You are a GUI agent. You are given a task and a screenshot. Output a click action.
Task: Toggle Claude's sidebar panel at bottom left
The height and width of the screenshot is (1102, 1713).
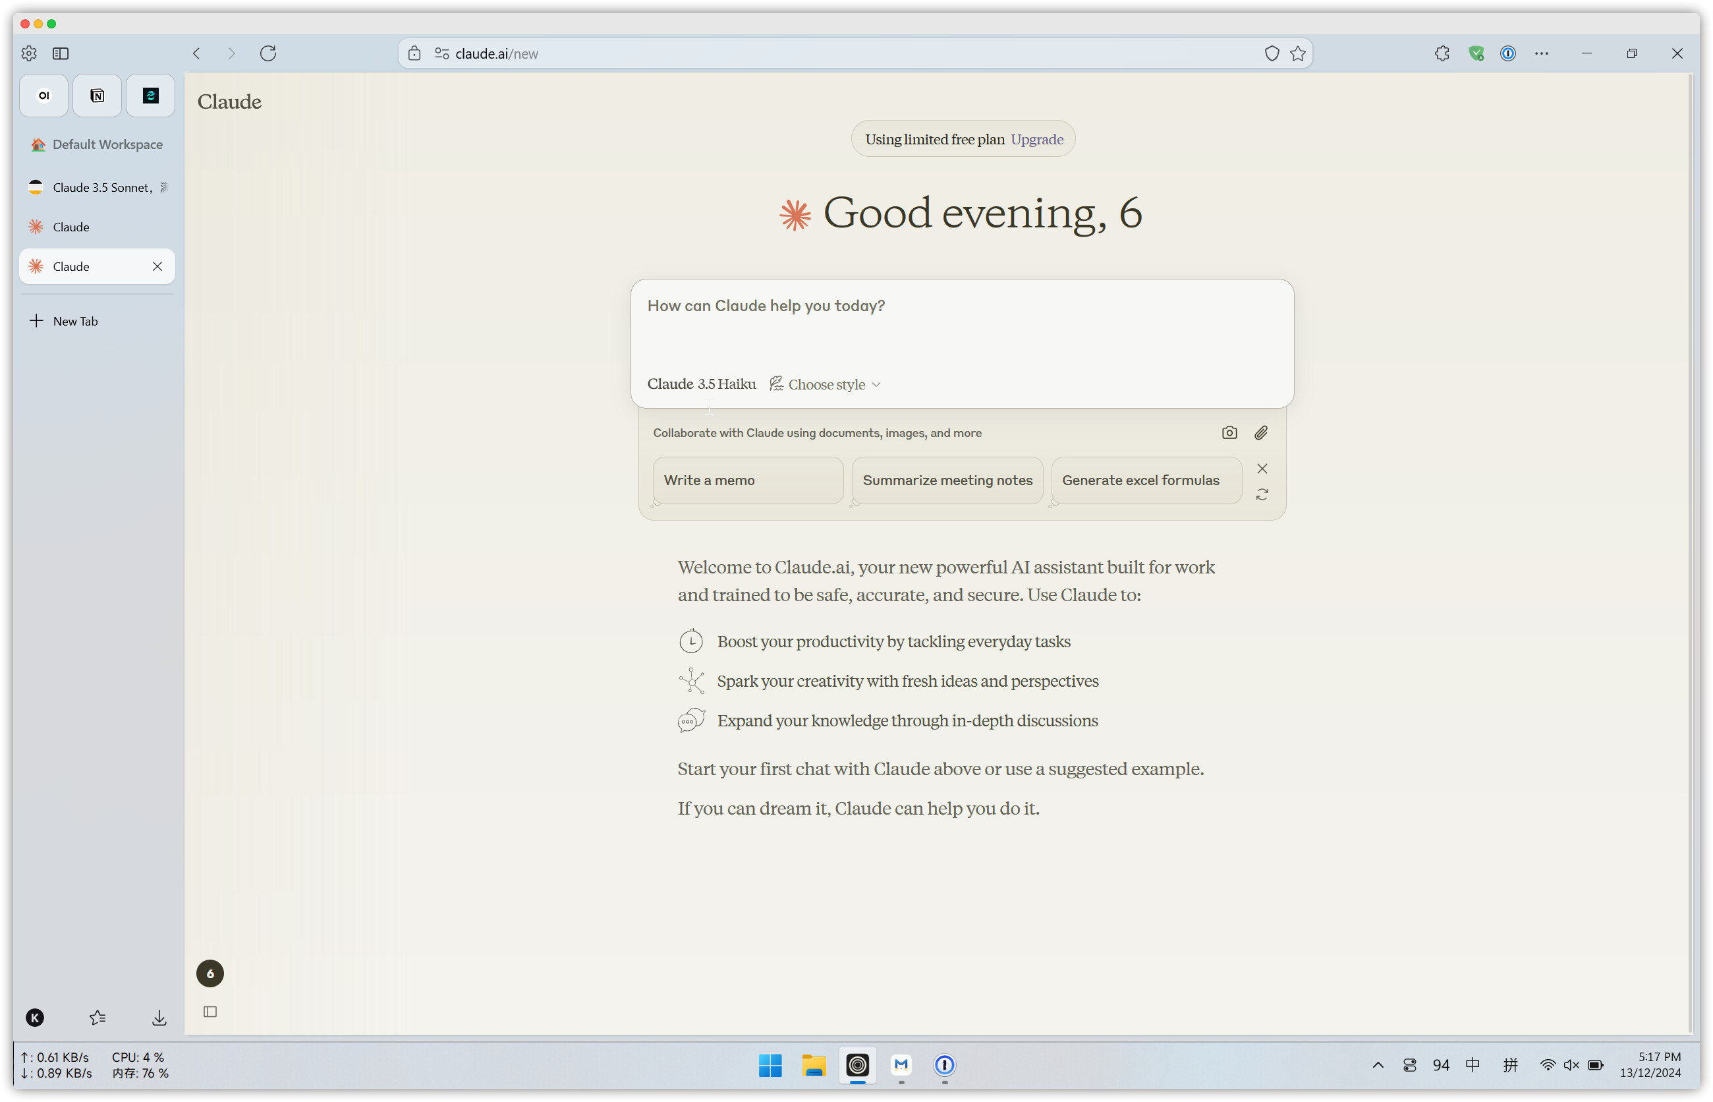point(210,1011)
